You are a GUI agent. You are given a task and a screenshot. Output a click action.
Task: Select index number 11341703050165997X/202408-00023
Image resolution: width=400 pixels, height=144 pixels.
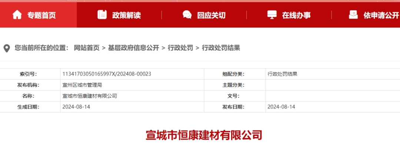tap(107, 74)
